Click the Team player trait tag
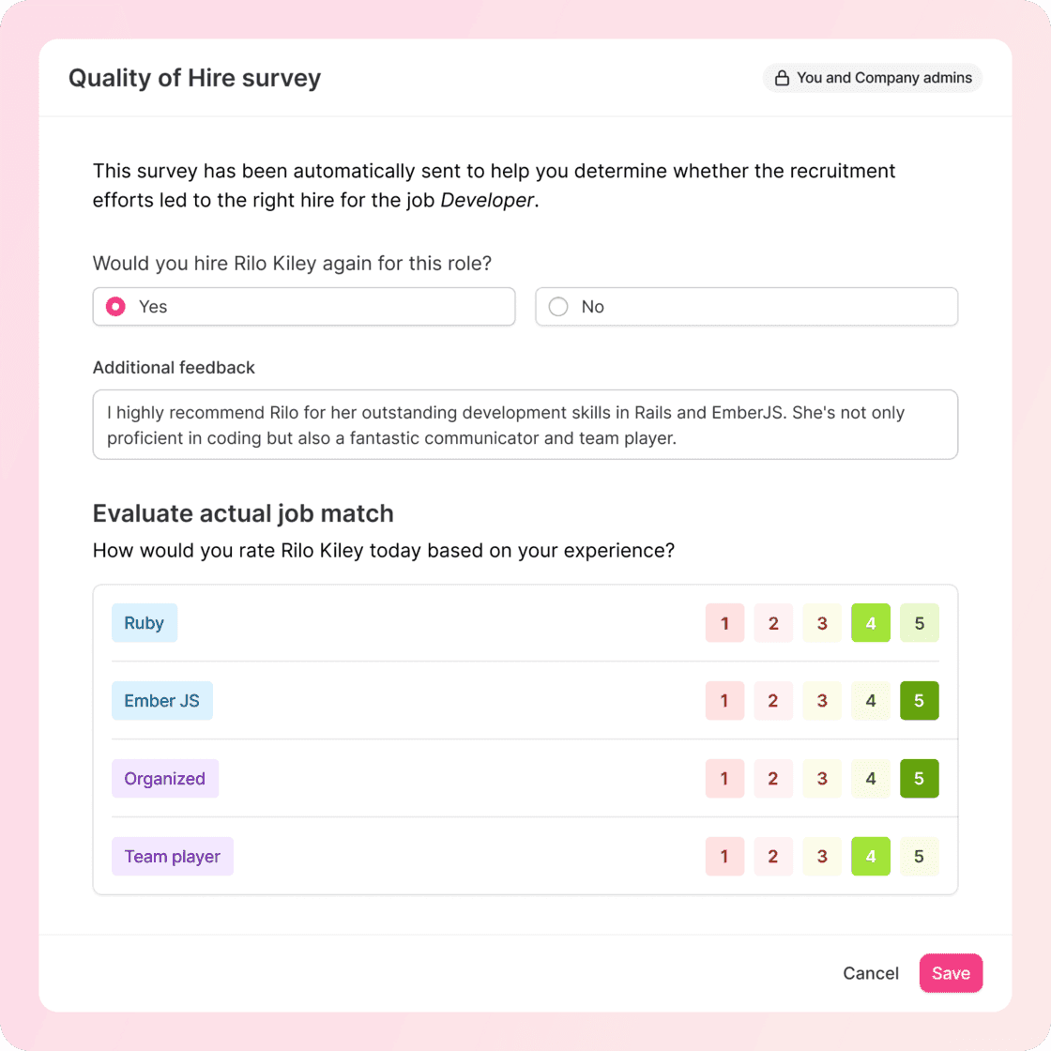 [x=173, y=856]
